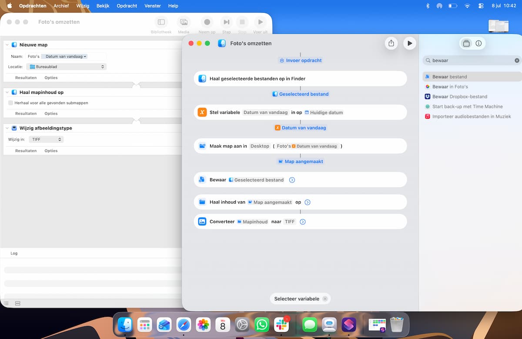Open the Venster menu

pyautogui.click(x=152, y=6)
